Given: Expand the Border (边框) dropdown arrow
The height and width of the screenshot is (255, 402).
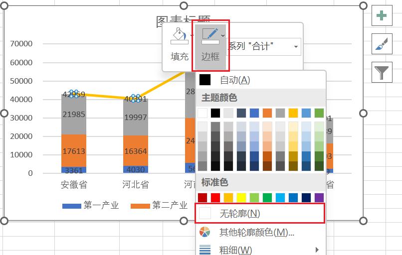Looking at the screenshot, I should coord(223,35).
